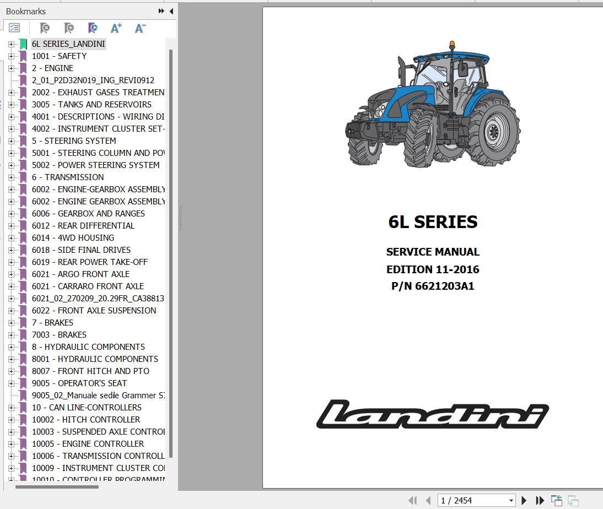Click the find current bookmark icon

(93, 28)
